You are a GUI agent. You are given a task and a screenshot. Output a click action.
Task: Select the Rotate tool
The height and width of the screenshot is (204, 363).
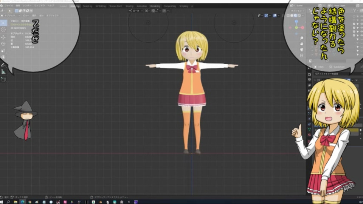[x=3, y=44]
